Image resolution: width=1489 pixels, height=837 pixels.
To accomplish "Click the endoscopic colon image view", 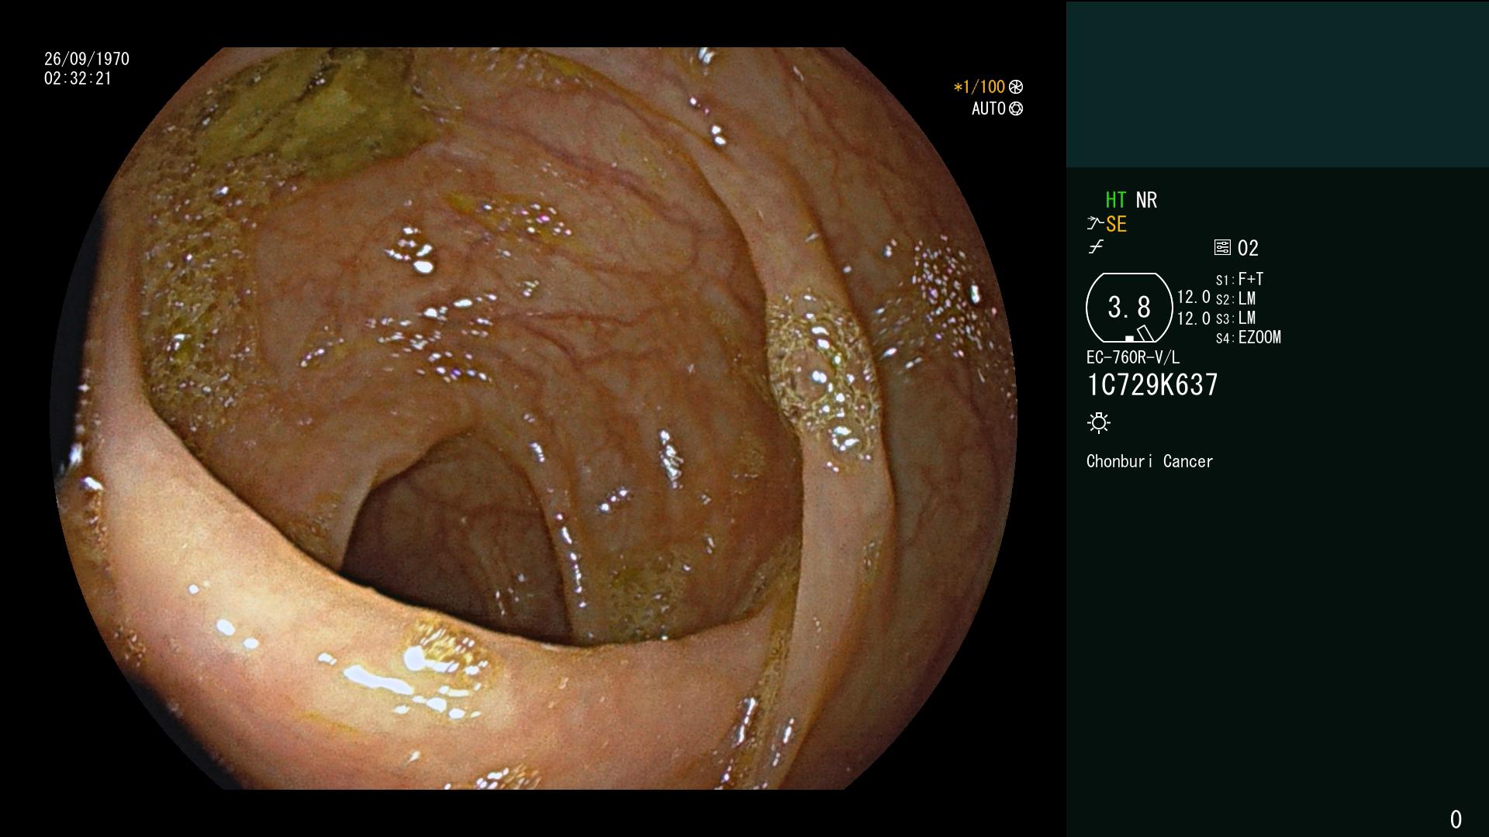I will pyautogui.click(x=534, y=418).
